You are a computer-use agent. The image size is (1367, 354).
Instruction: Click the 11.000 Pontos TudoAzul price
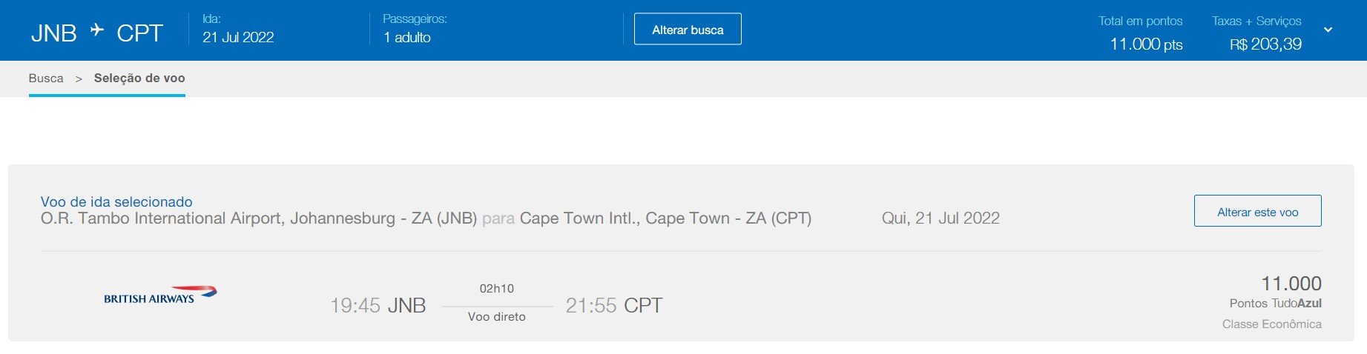(1276, 292)
